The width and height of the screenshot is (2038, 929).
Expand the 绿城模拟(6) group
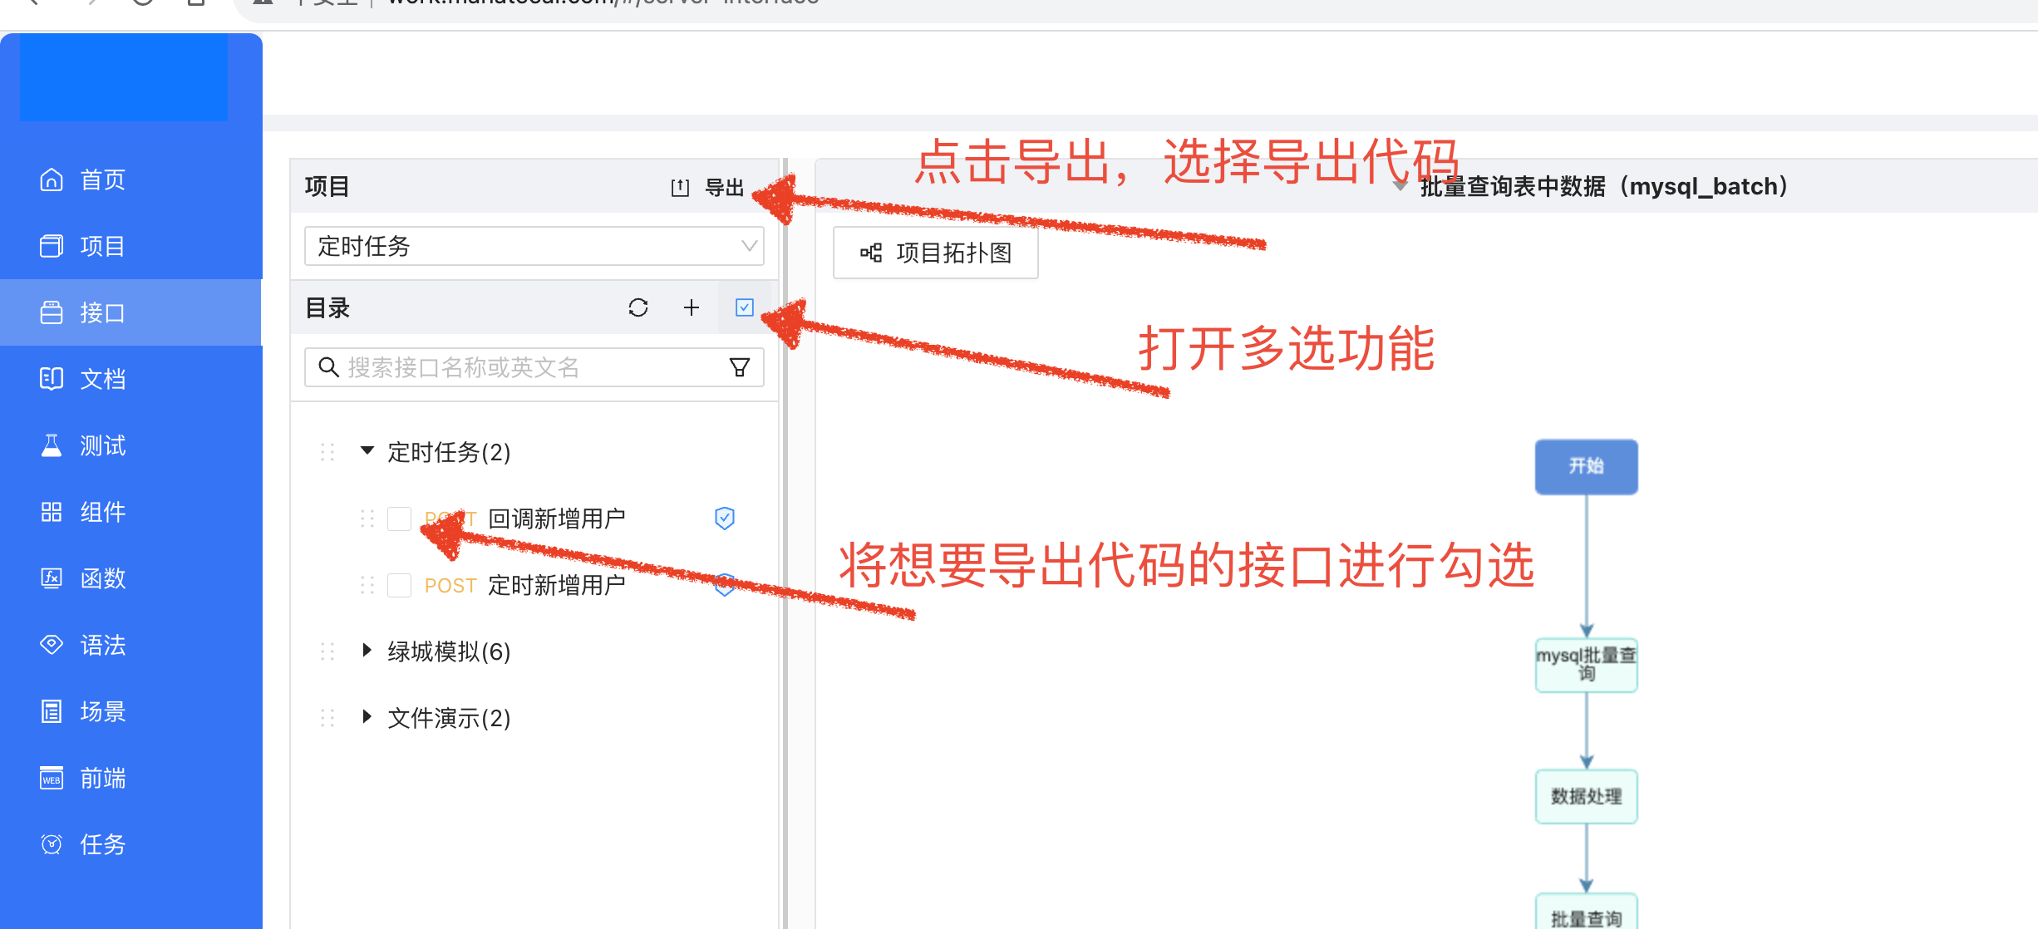tap(367, 651)
